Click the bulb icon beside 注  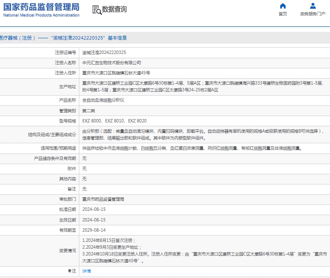pyautogui.click(x=69, y=271)
